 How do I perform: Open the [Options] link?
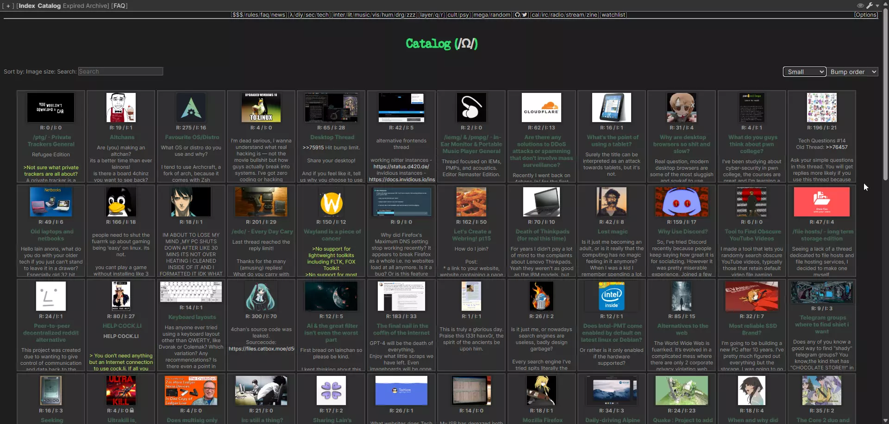[866, 15]
